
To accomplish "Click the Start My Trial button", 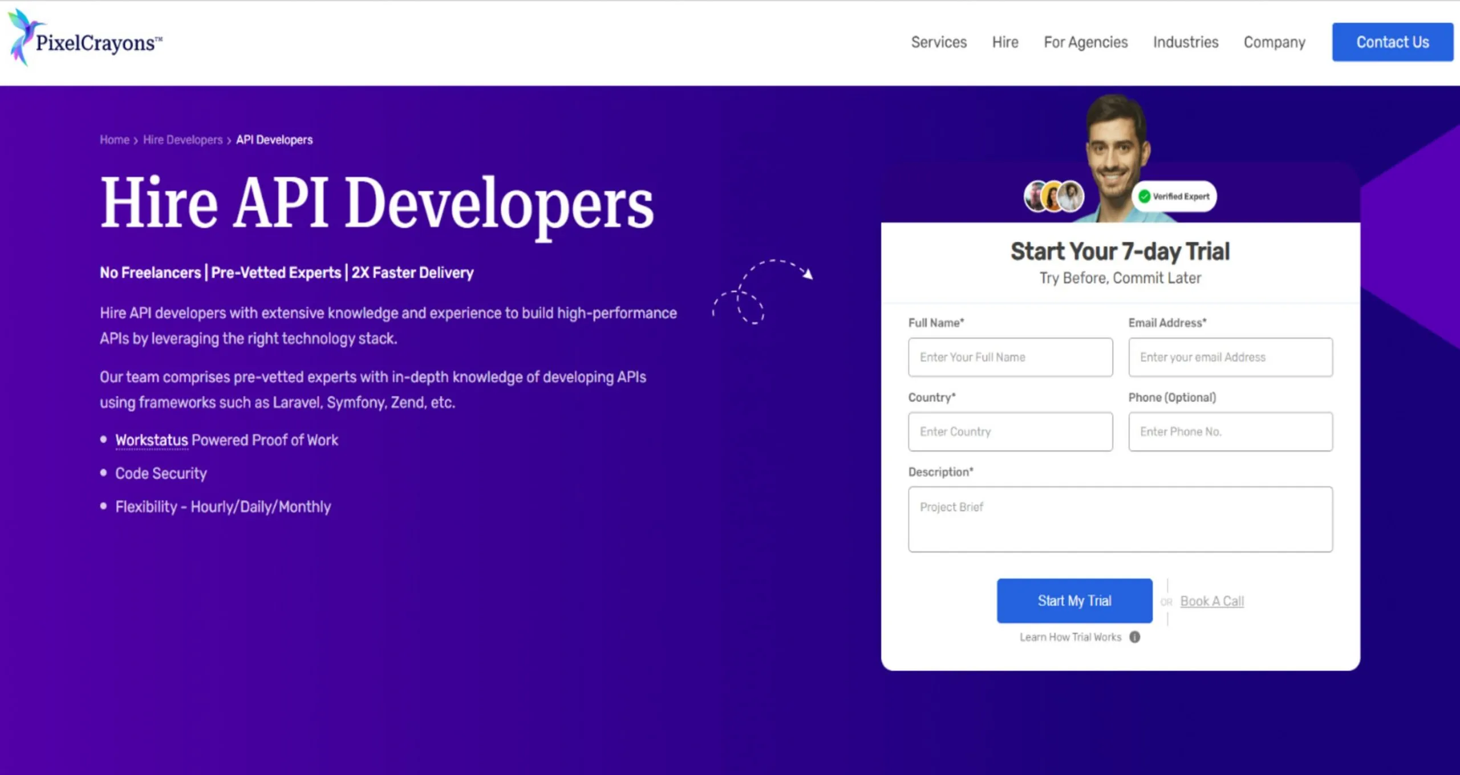I will click(1074, 600).
